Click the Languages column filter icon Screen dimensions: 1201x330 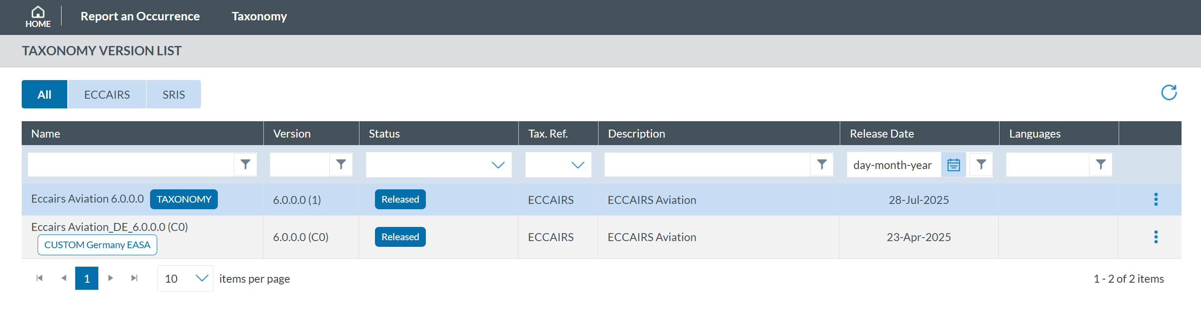point(1101,165)
